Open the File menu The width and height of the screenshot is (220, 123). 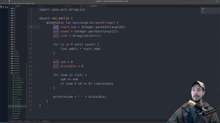pos(9,3)
